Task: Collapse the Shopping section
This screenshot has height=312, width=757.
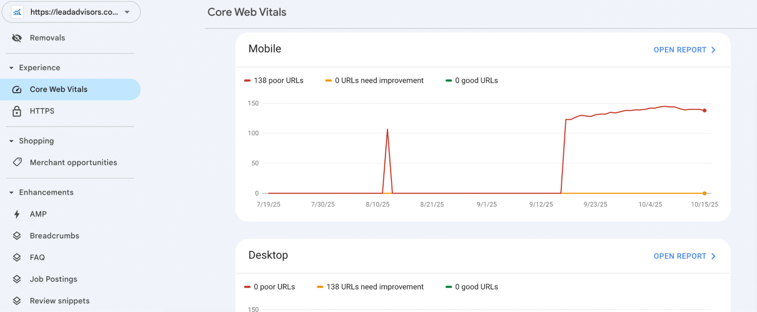Action: click(x=11, y=141)
